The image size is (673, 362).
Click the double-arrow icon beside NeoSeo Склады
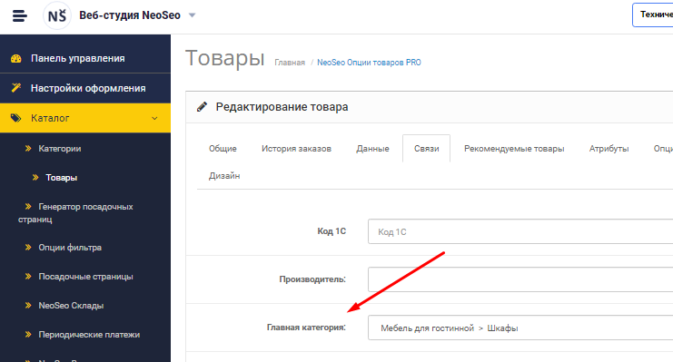click(x=28, y=306)
